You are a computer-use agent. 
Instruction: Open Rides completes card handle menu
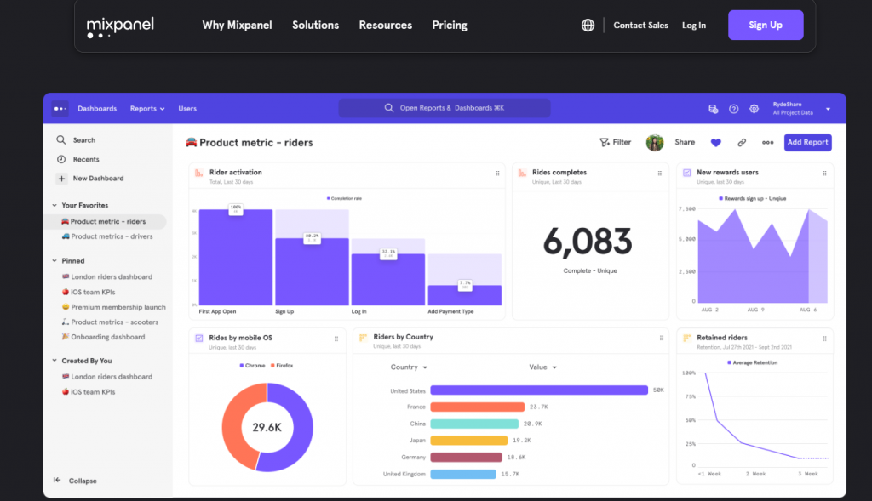[660, 174]
